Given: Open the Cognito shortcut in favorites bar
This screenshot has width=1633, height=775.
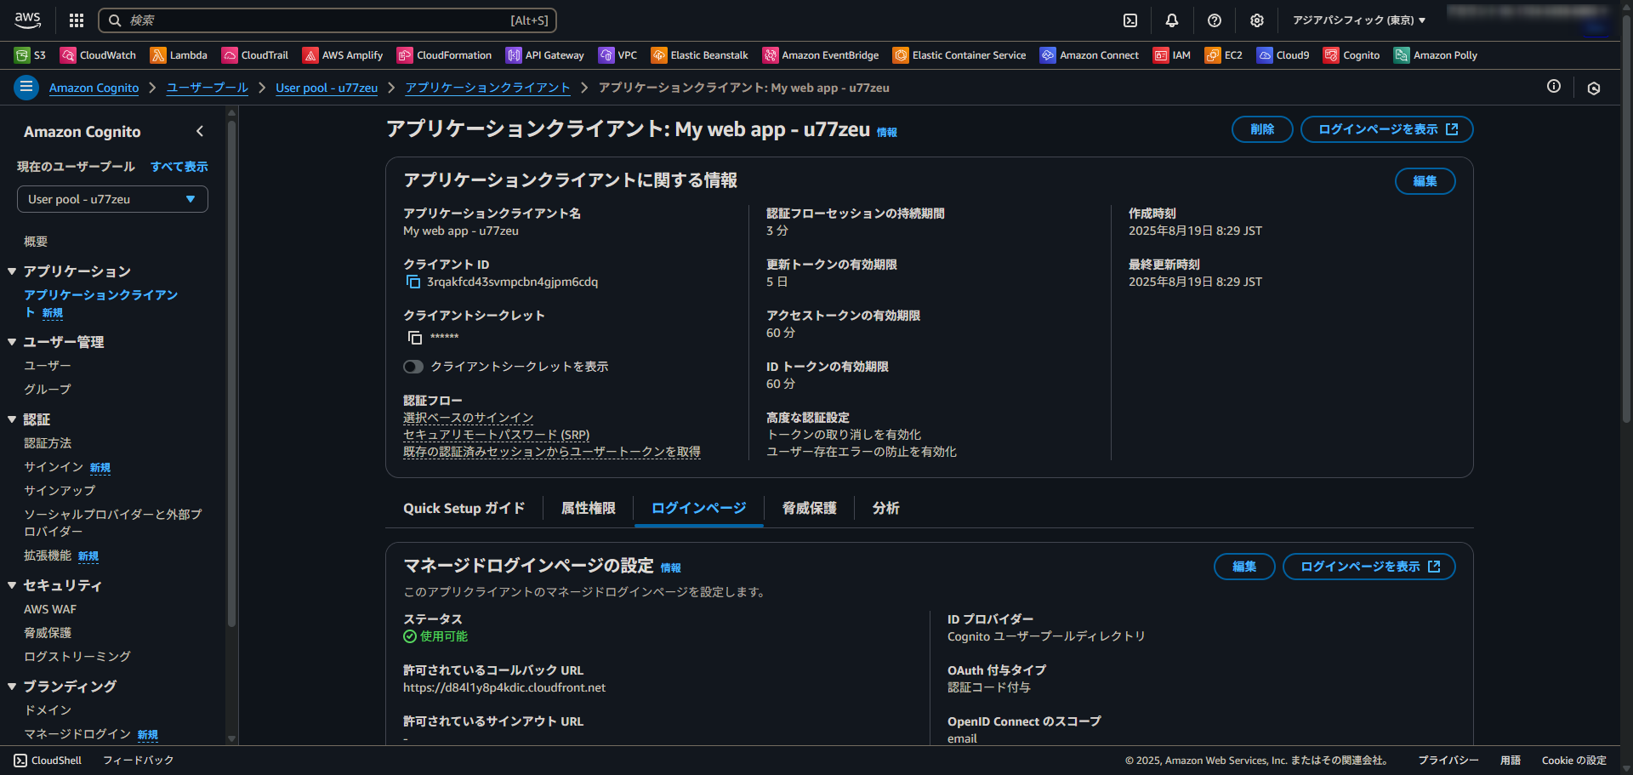Looking at the screenshot, I should [x=1351, y=55].
